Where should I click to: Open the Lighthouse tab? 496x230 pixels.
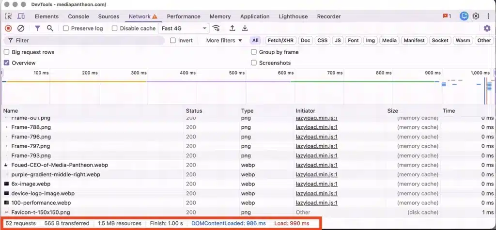pyautogui.click(x=293, y=16)
